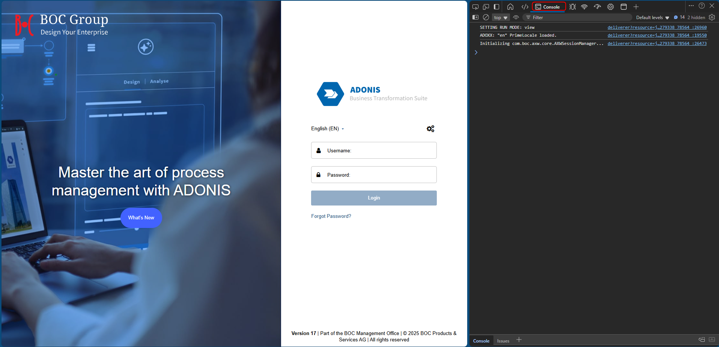Open the top frame context dropdown
719x347 pixels.
tap(501, 17)
